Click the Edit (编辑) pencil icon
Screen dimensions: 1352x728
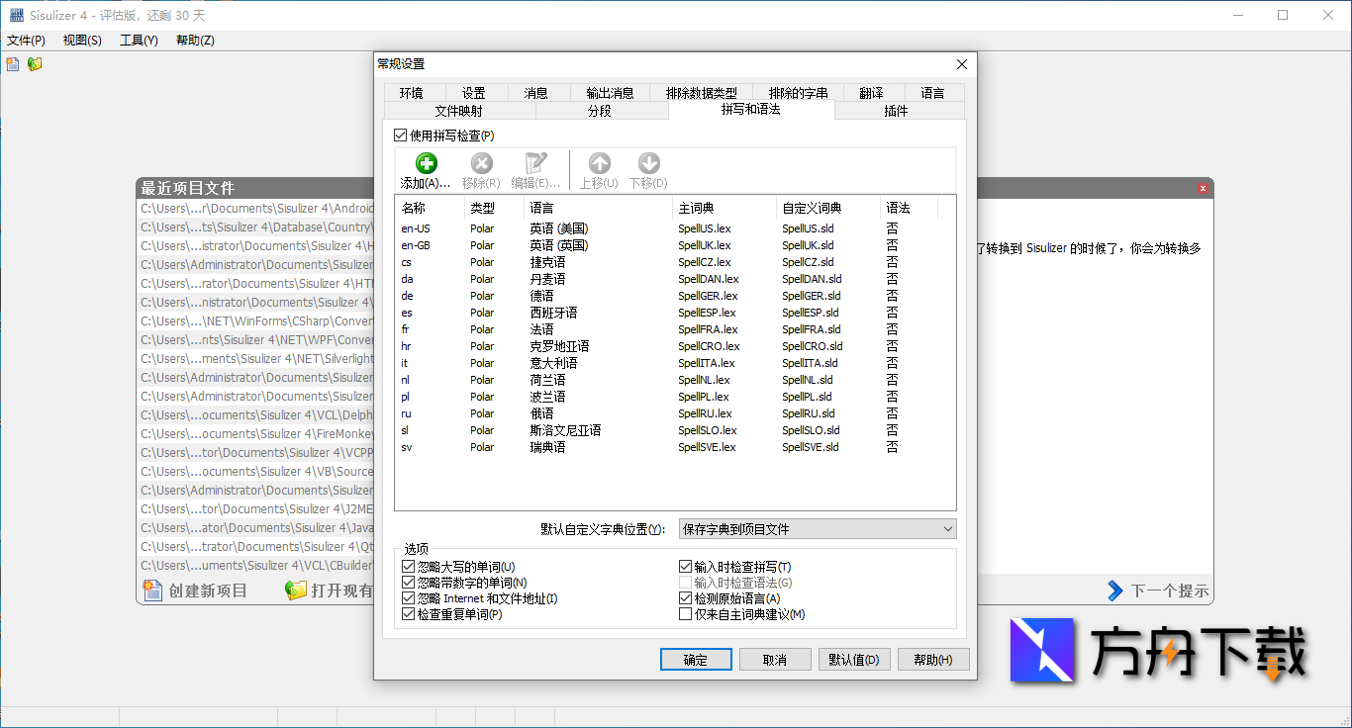tap(534, 161)
